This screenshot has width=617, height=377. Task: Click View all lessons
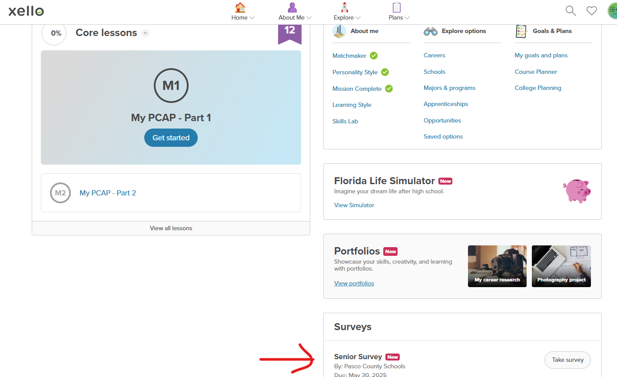(x=171, y=228)
